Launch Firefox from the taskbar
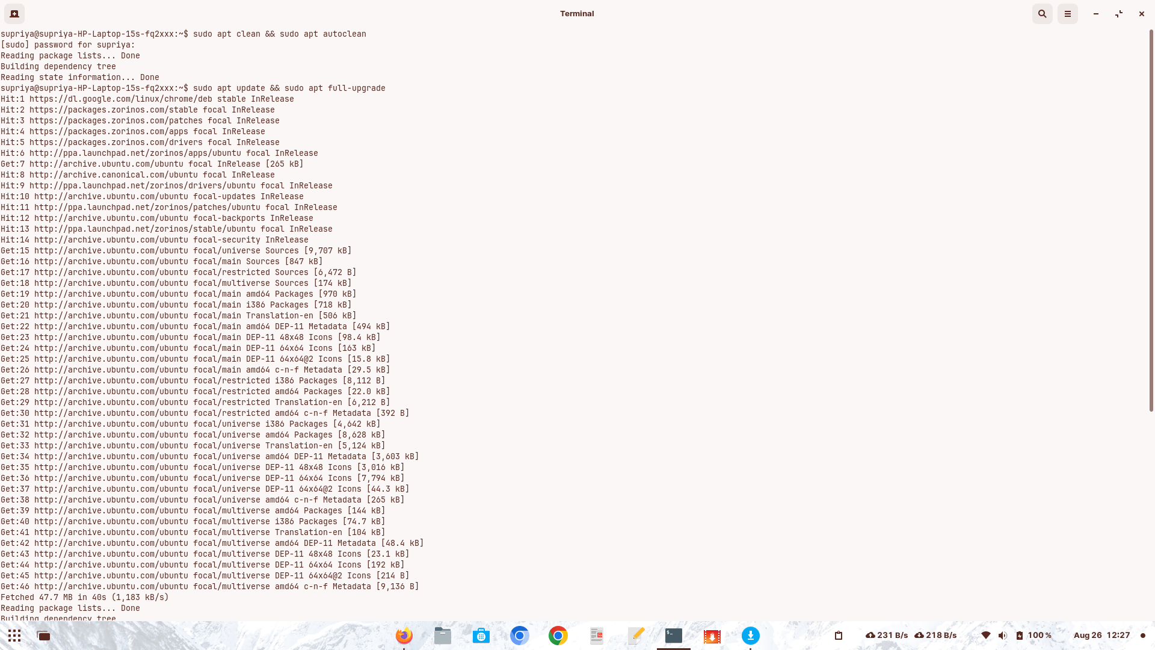Viewport: 1155px width, 650px height. pos(404,636)
